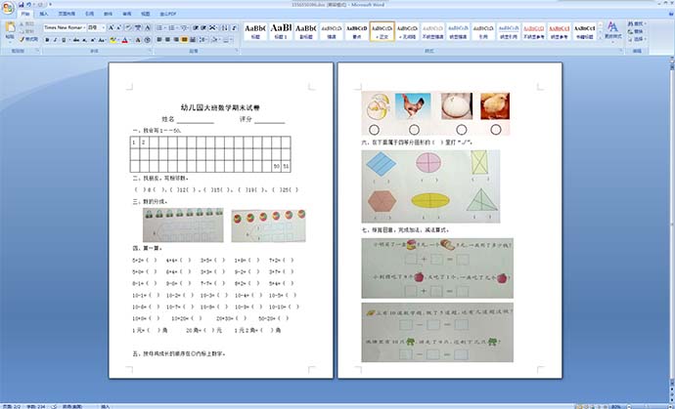Click Replace in the editing group
Screen dimensions: 675x409
(636, 31)
